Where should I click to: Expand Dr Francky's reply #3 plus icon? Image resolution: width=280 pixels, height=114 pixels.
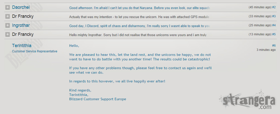coord(8,17)
